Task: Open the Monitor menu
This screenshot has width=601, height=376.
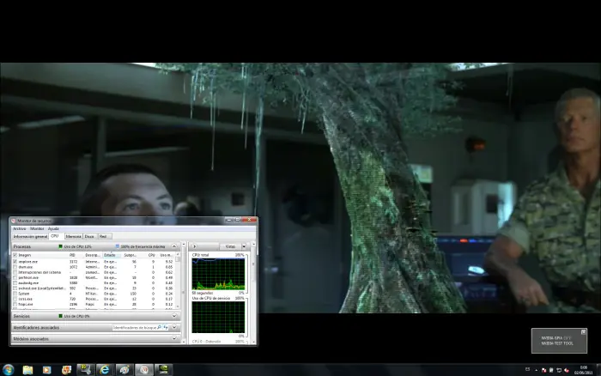Action: pyautogui.click(x=37, y=229)
